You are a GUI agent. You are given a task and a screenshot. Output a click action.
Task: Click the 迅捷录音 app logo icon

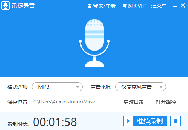click(5, 5)
